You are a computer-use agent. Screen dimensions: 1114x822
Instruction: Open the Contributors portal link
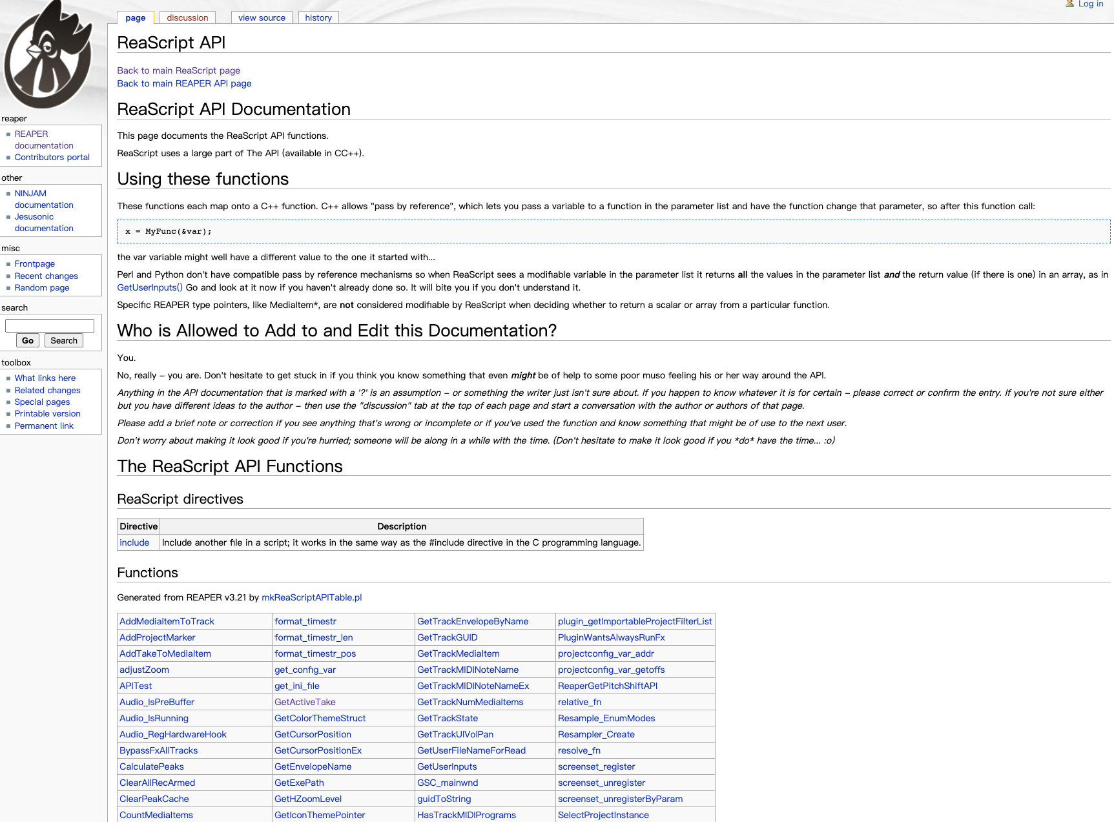pos(52,158)
